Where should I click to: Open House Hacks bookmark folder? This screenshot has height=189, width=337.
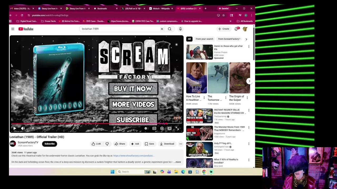click(48, 21)
